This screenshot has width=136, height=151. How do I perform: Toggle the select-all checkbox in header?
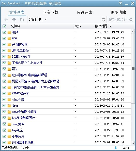(x=4, y=26)
